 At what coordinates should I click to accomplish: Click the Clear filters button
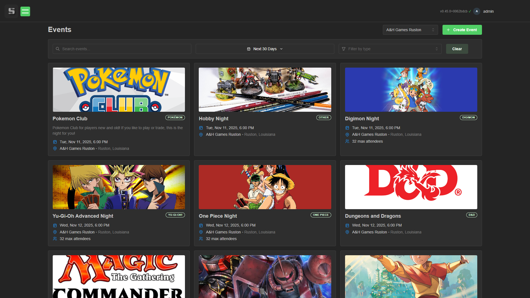(457, 49)
